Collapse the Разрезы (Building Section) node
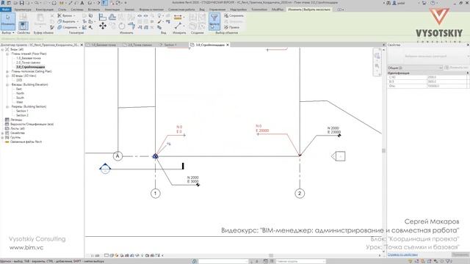The image size is (470, 264). [x=7, y=106]
